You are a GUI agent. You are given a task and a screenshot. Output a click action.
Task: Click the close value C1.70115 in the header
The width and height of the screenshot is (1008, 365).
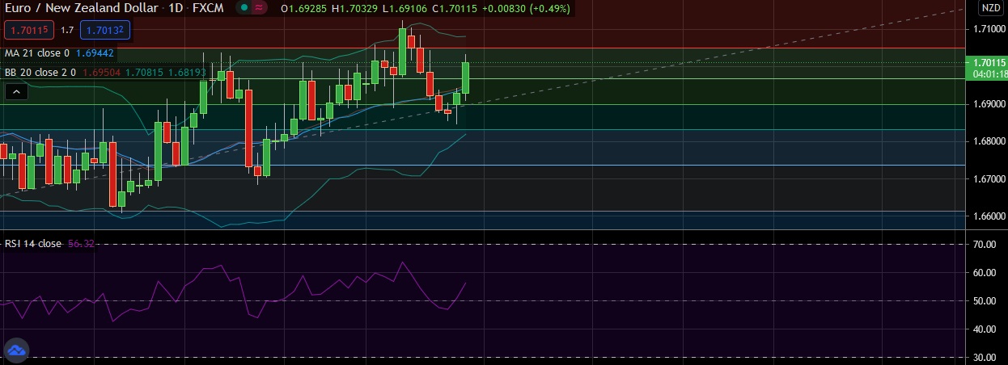[457, 9]
